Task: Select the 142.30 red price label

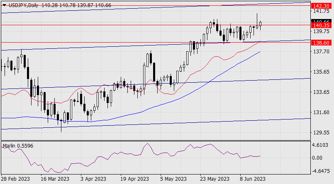Action: (x=322, y=6)
